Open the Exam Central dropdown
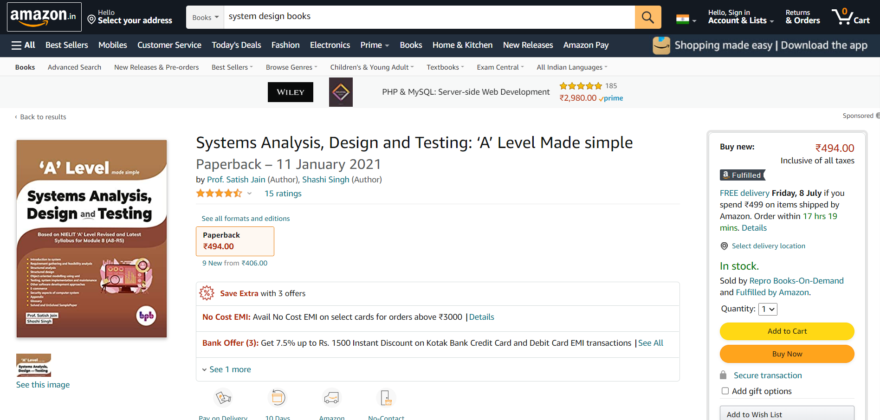The width and height of the screenshot is (880, 420). [x=500, y=67]
